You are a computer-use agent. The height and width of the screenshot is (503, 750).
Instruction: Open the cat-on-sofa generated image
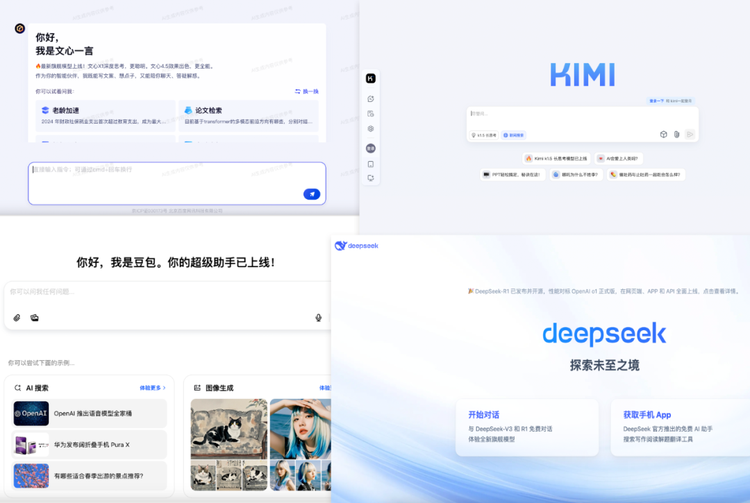229,429
